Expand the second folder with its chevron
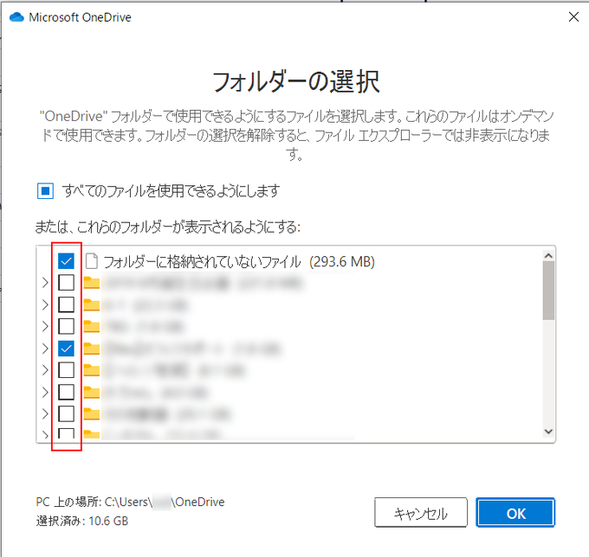Image resolution: width=589 pixels, height=557 pixels. 45,304
